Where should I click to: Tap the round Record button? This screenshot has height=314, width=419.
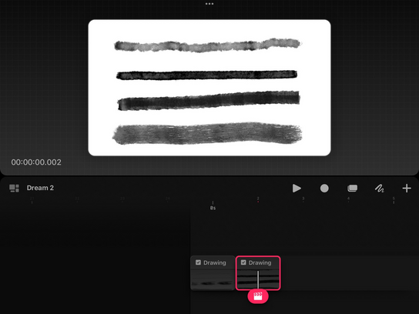[324, 189]
